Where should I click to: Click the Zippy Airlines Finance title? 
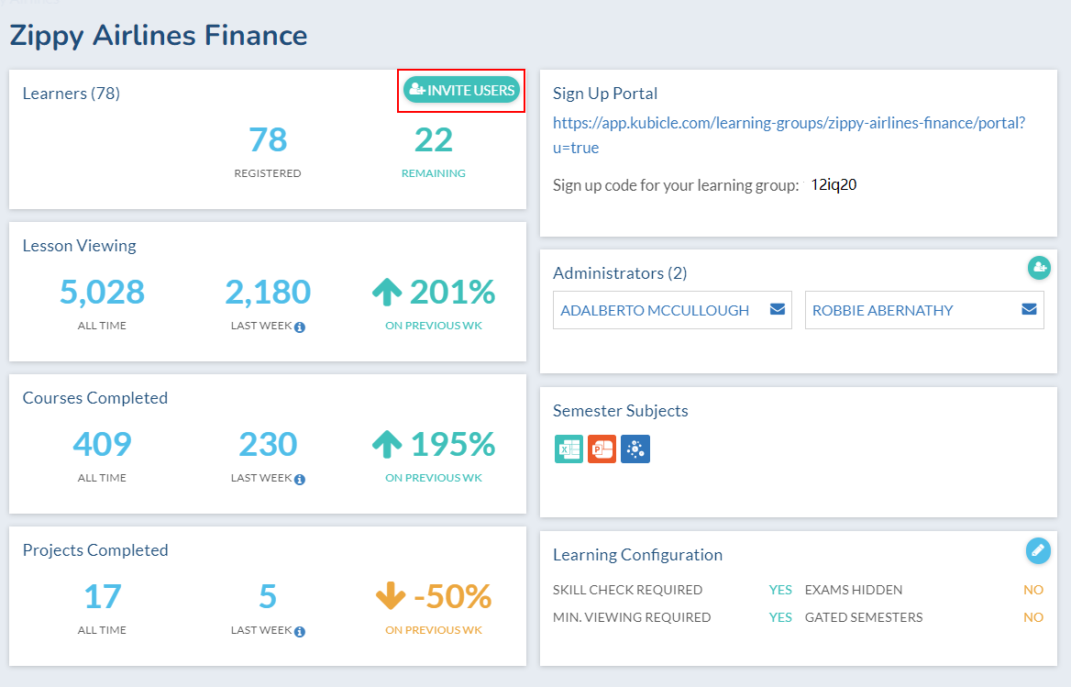(159, 36)
